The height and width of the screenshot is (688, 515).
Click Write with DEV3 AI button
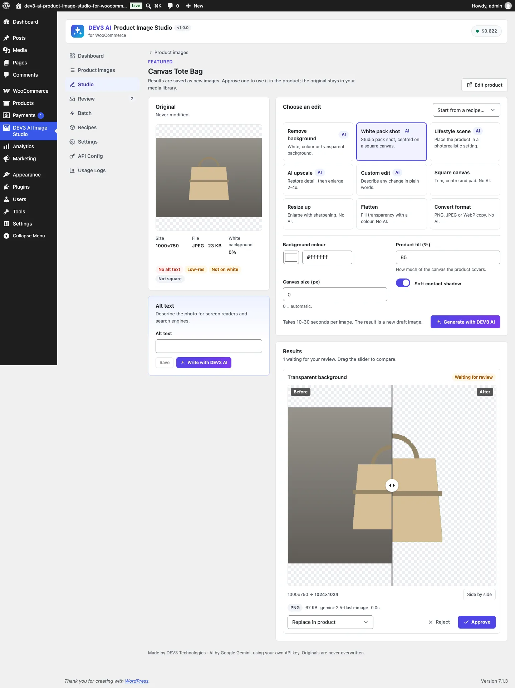[204, 363]
